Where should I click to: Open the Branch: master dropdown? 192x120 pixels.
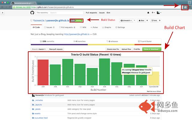click(x=39, y=49)
